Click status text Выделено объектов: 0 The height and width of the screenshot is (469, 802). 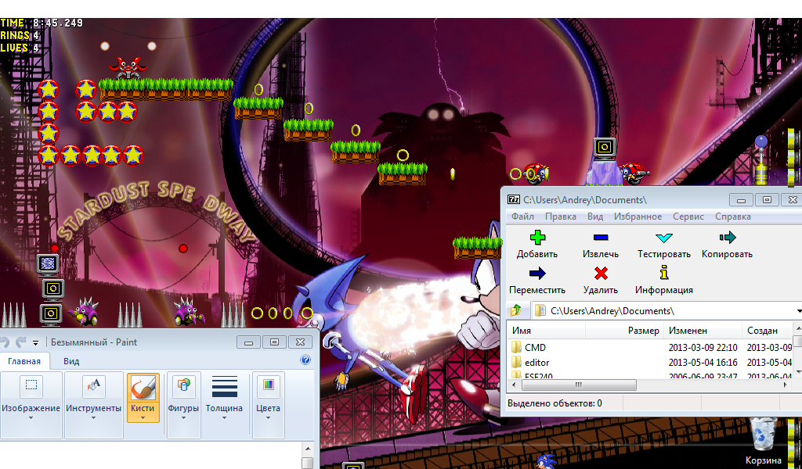[555, 403]
